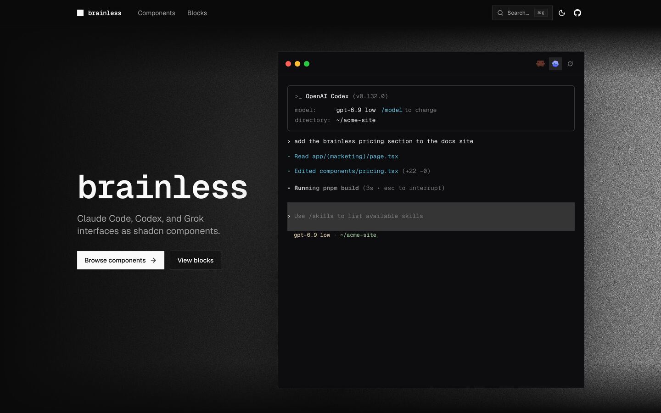This screenshot has height=413, width=661.
Task: Click "gpt-6.9 low" in the model row
Action: [356, 110]
